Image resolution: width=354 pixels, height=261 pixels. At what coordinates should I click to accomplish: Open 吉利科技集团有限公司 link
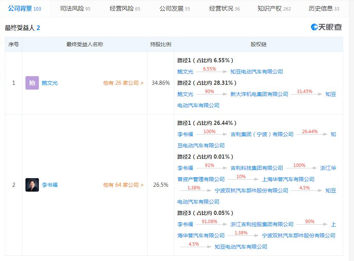pyautogui.click(x=257, y=168)
